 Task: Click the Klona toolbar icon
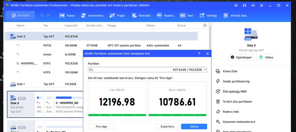click(x=62, y=15)
